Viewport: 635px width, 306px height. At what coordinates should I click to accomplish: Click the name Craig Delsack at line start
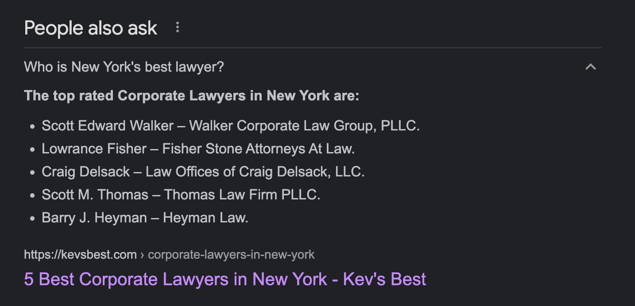[86, 172]
